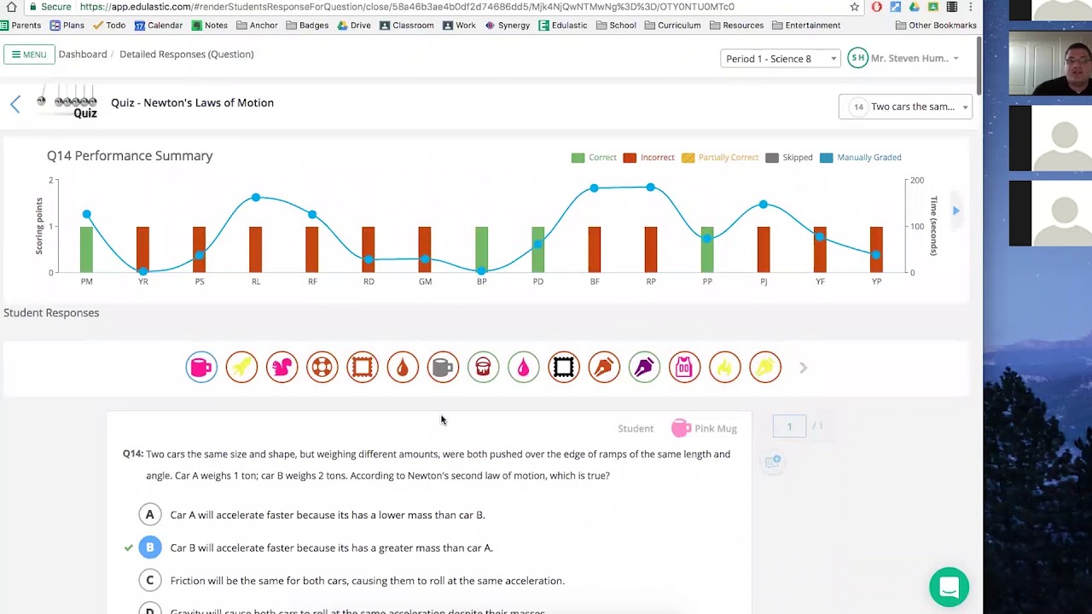Go back using the blue left arrow
1092x614 pixels.
(x=15, y=104)
